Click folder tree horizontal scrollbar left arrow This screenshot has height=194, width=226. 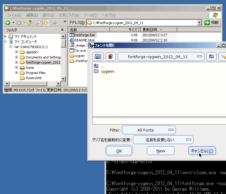(x=7, y=83)
